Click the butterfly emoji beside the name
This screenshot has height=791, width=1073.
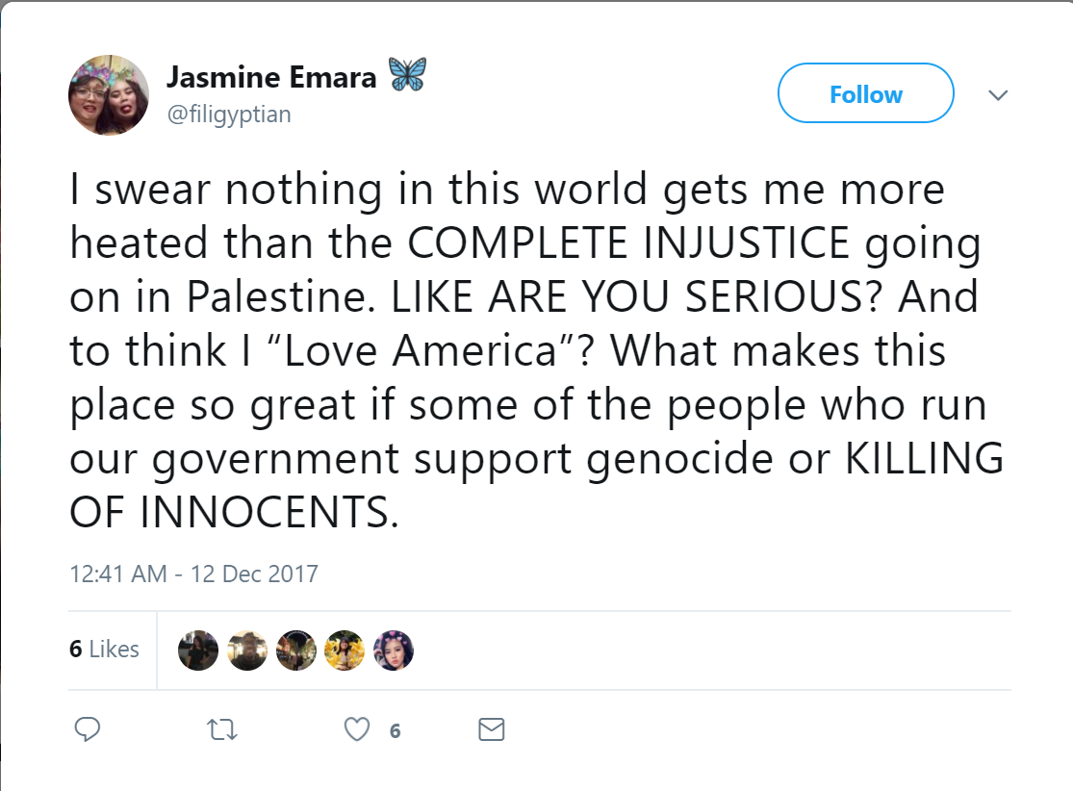[406, 75]
